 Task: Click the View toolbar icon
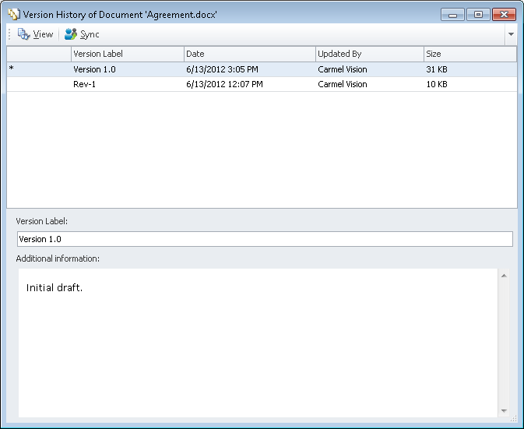pos(23,34)
